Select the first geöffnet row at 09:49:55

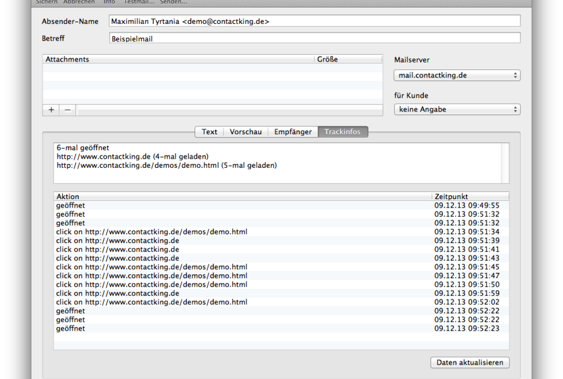[242, 205]
